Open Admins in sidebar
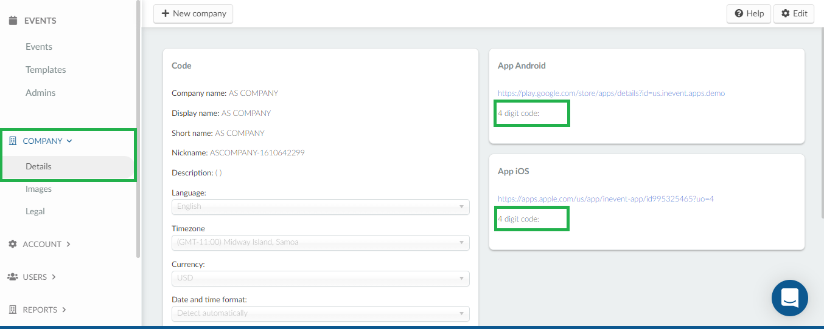Viewport: 824px width, 329px height. (x=40, y=93)
